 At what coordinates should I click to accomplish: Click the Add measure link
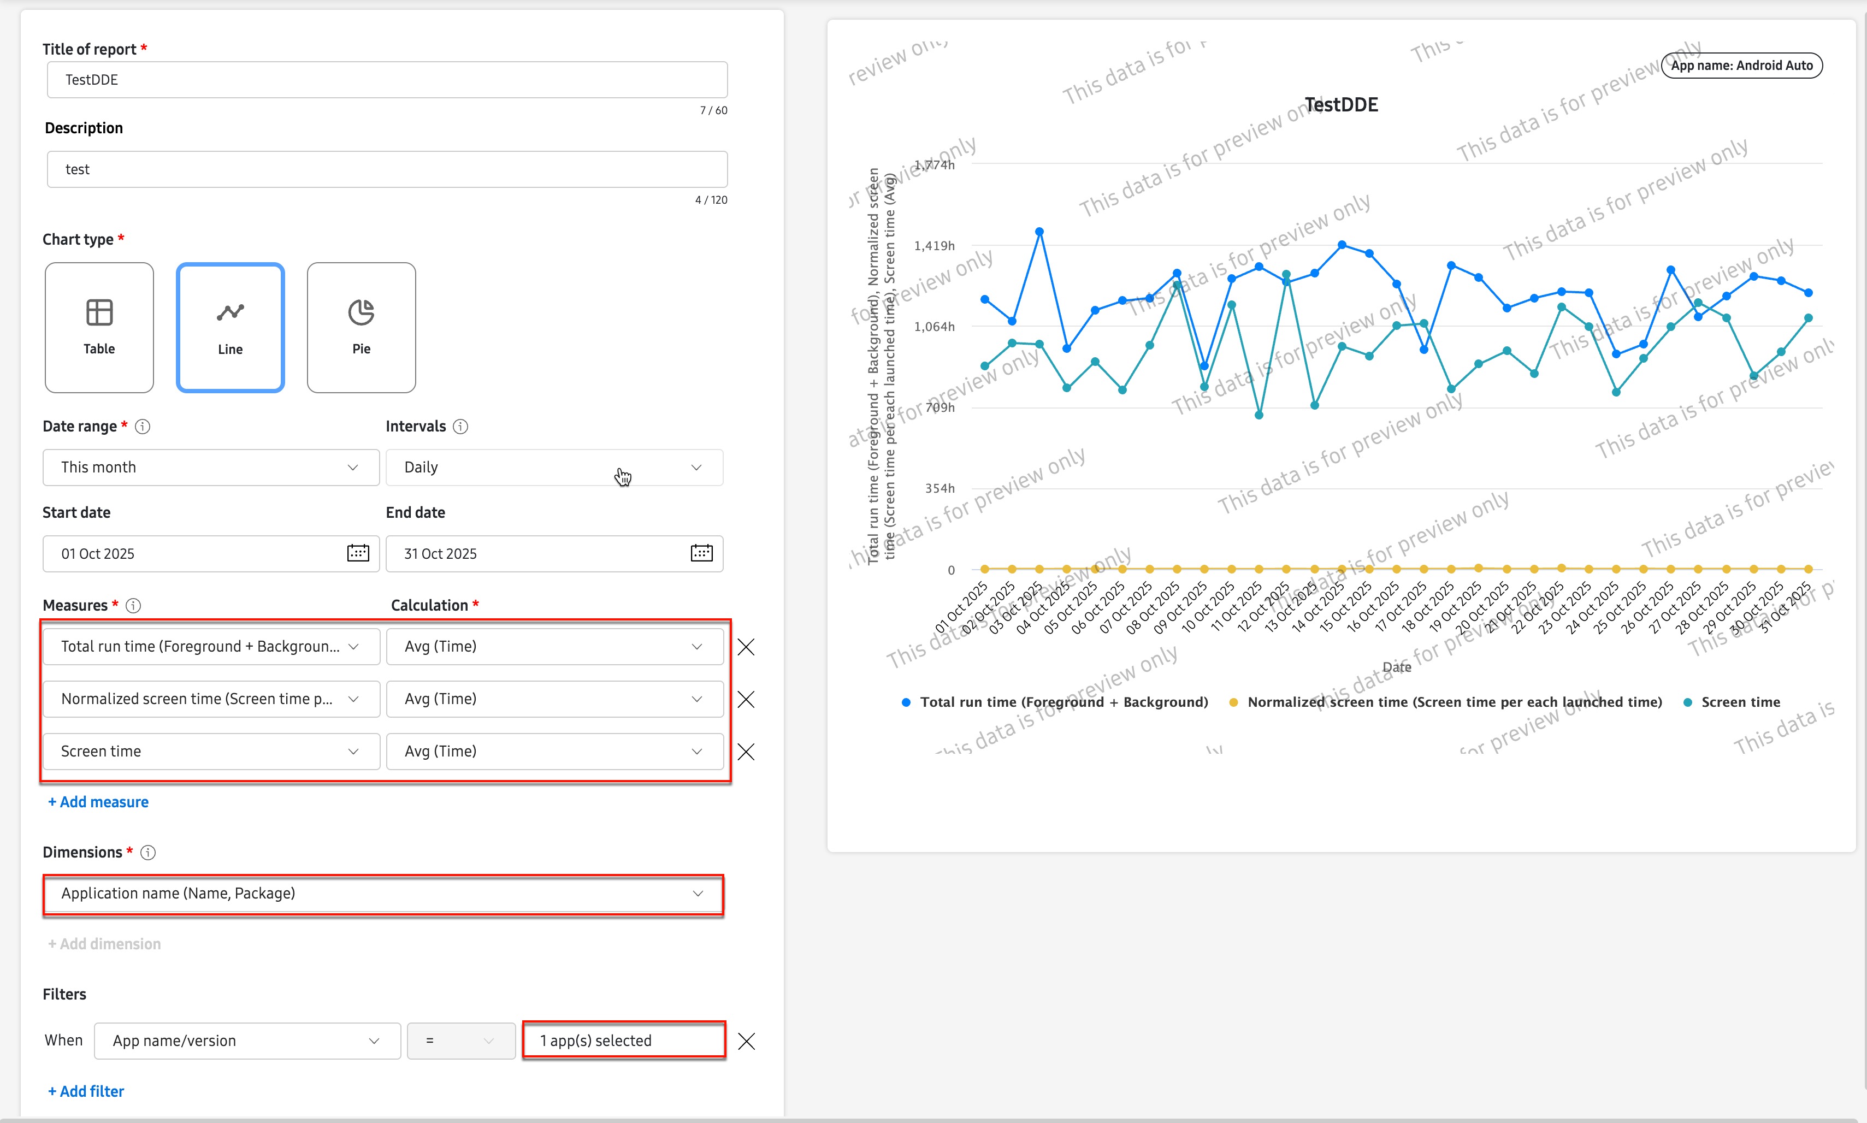coord(98,802)
